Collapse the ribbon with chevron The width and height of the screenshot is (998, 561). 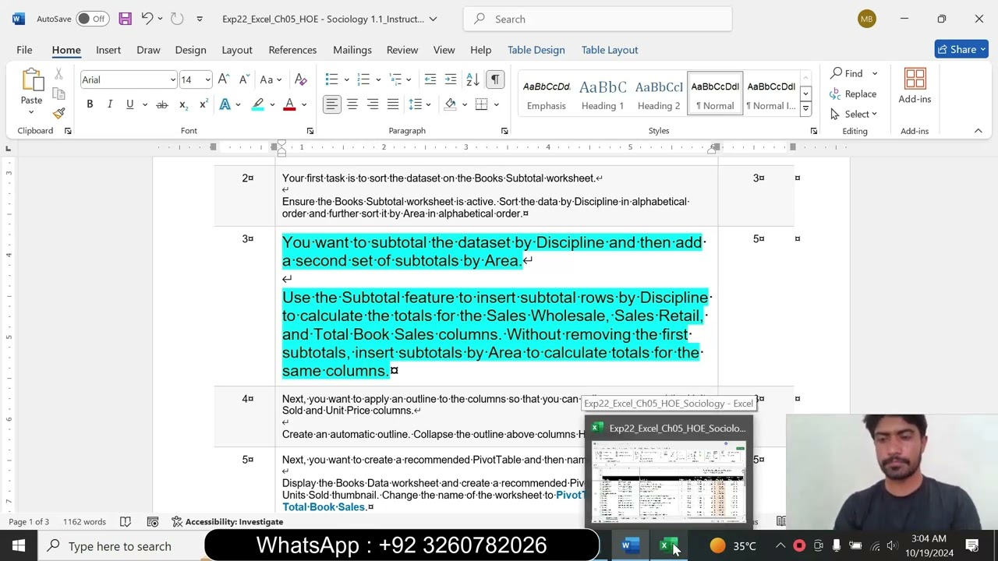click(x=978, y=131)
